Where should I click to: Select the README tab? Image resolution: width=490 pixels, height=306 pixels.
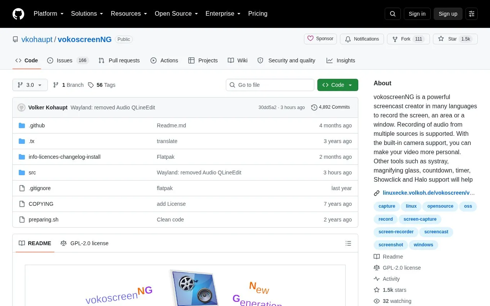pos(35,243)
